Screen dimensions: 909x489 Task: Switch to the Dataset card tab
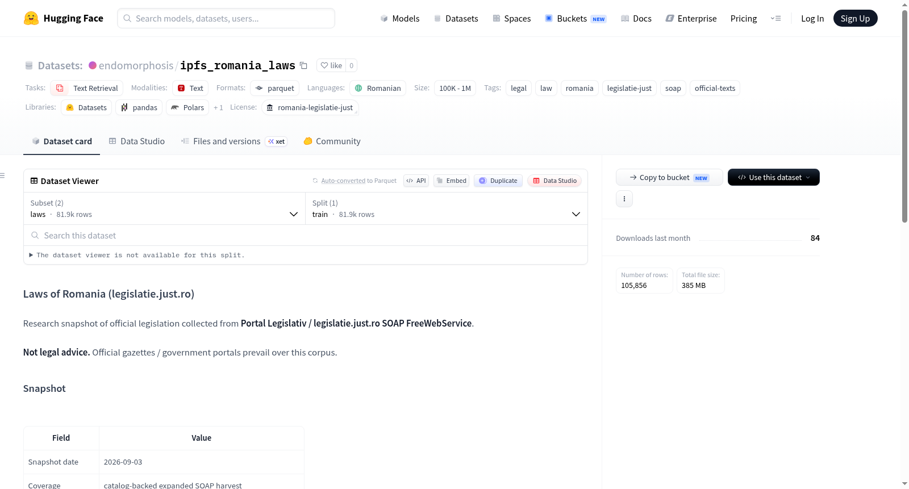61,141
